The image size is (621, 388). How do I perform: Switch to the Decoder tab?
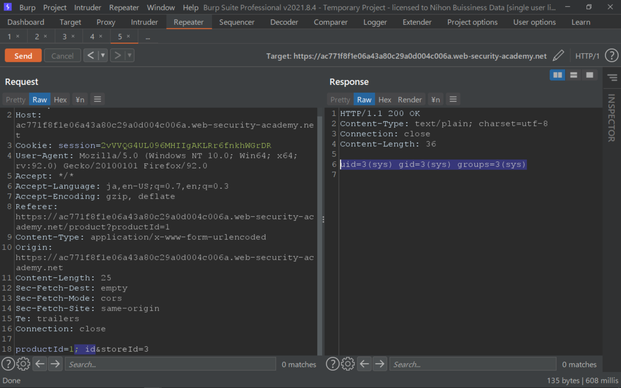[x=284, y=22]
